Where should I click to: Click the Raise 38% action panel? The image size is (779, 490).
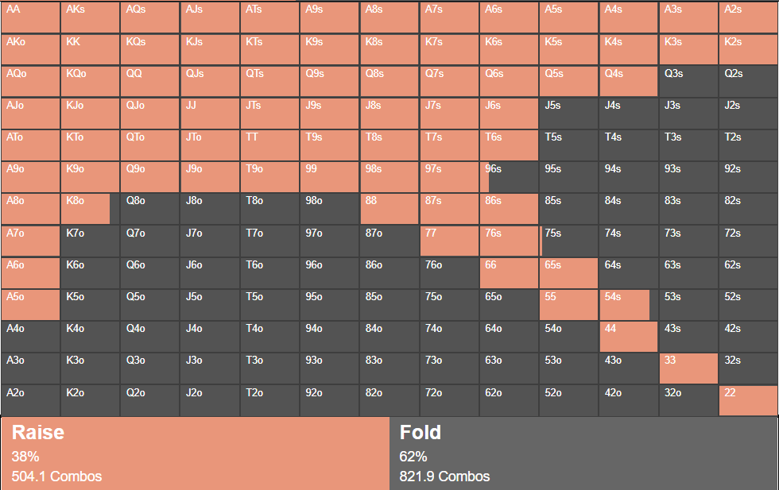195,453
